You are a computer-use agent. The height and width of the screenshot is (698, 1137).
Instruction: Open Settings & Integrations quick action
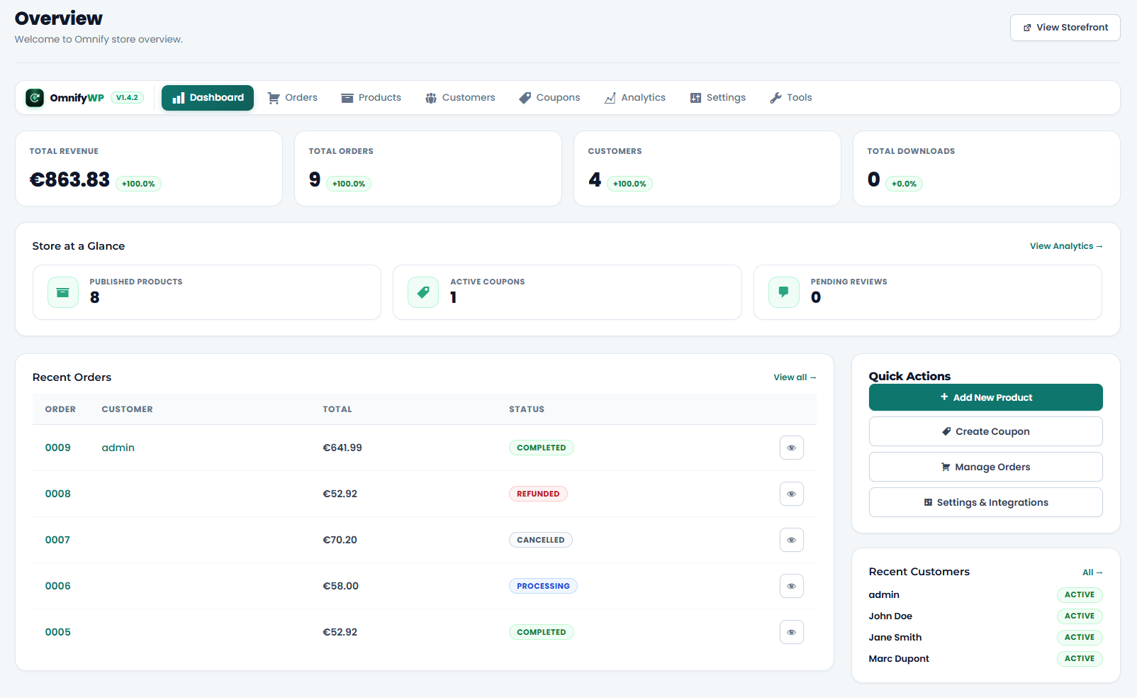(x=986, y=502)
